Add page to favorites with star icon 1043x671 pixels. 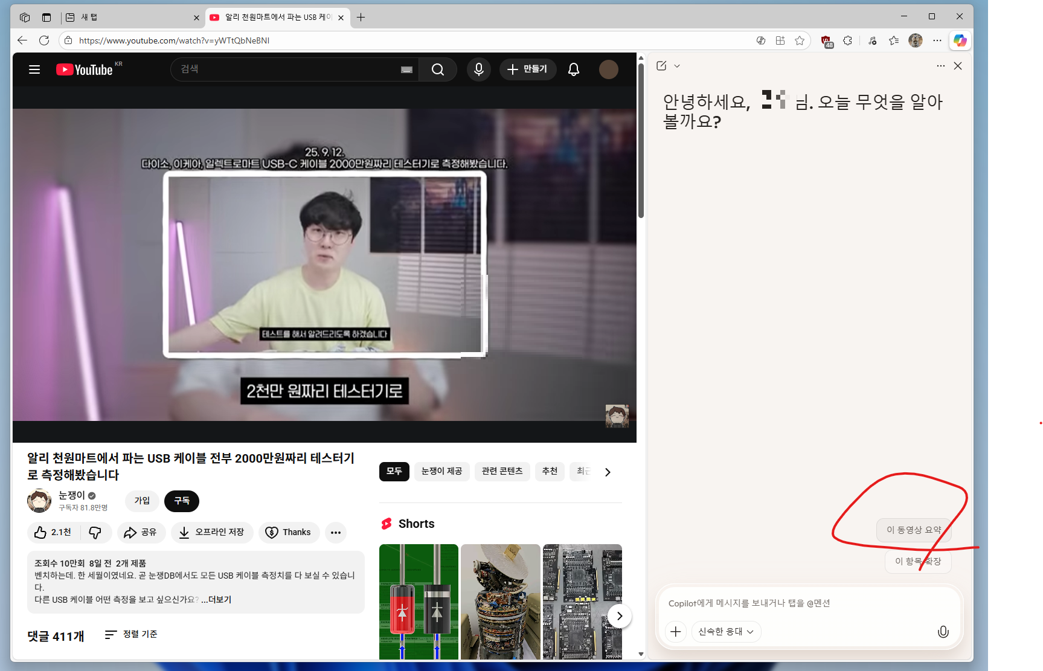point(800,40)
